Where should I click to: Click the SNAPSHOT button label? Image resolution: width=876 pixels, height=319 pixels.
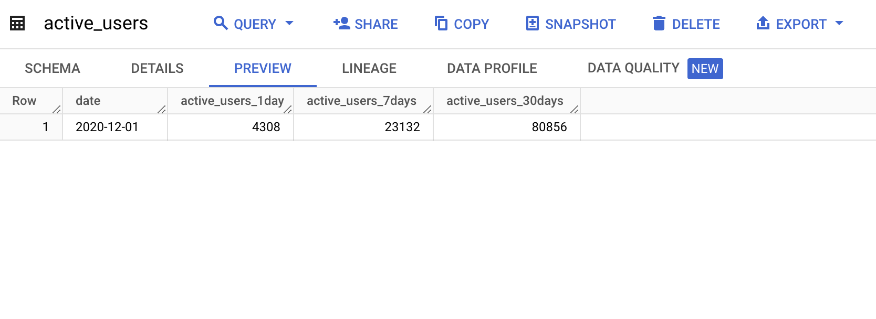[580, 24]
